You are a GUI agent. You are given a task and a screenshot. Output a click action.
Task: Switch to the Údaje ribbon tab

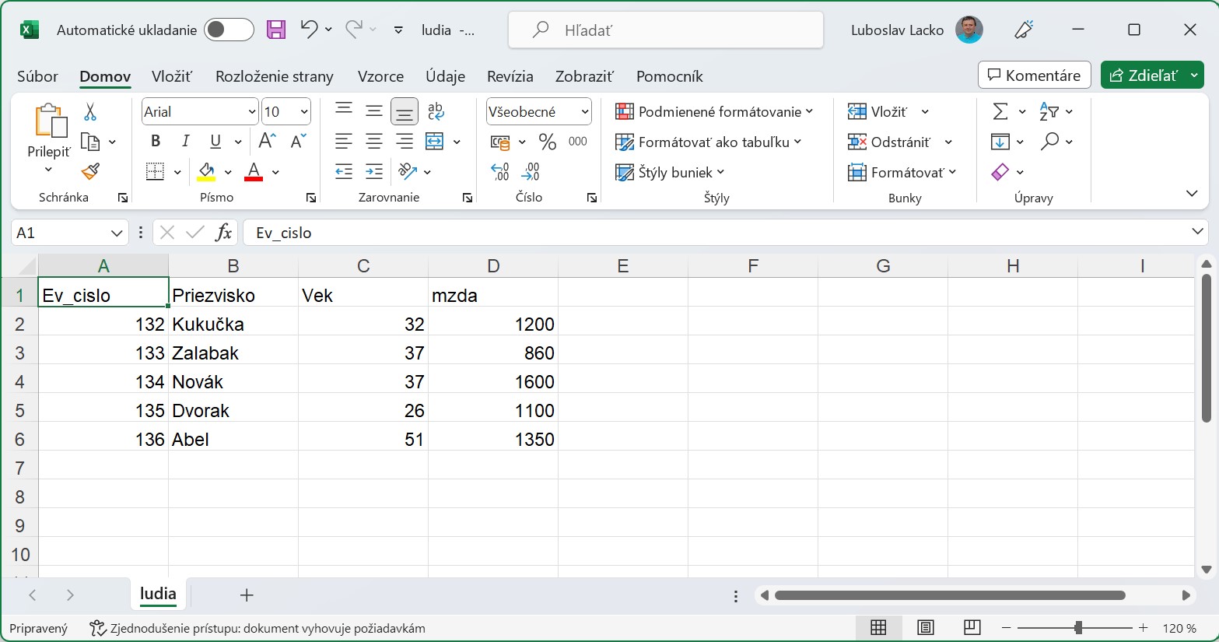point(445,76)
